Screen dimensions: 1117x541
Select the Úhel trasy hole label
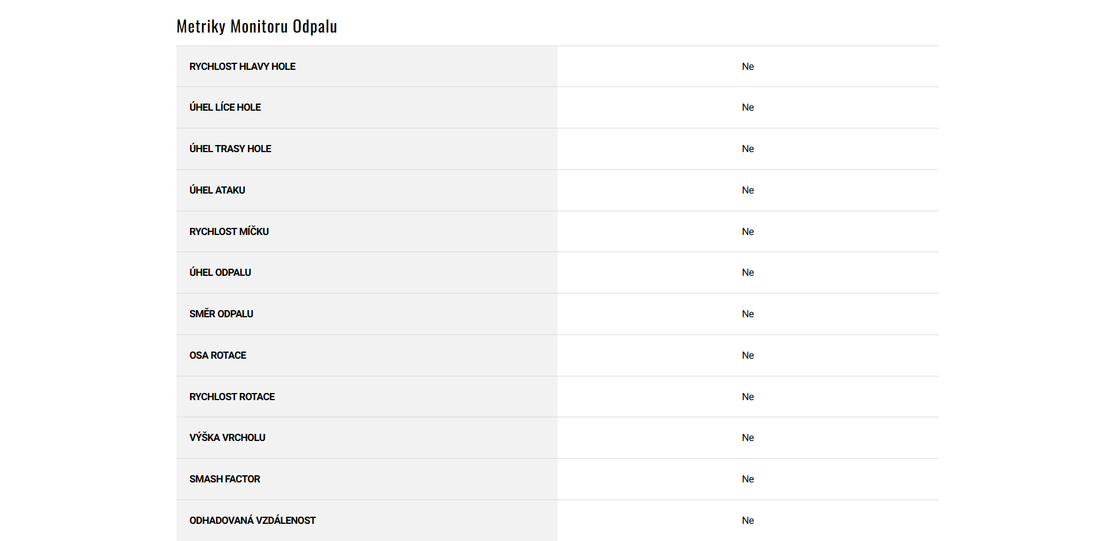[x=230, y=149]
